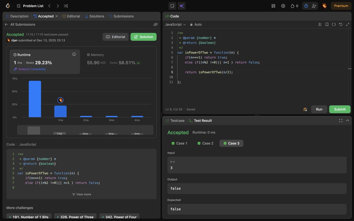Open the reset code undo icon
Screen dimensions: 354x221
[341, 24]
